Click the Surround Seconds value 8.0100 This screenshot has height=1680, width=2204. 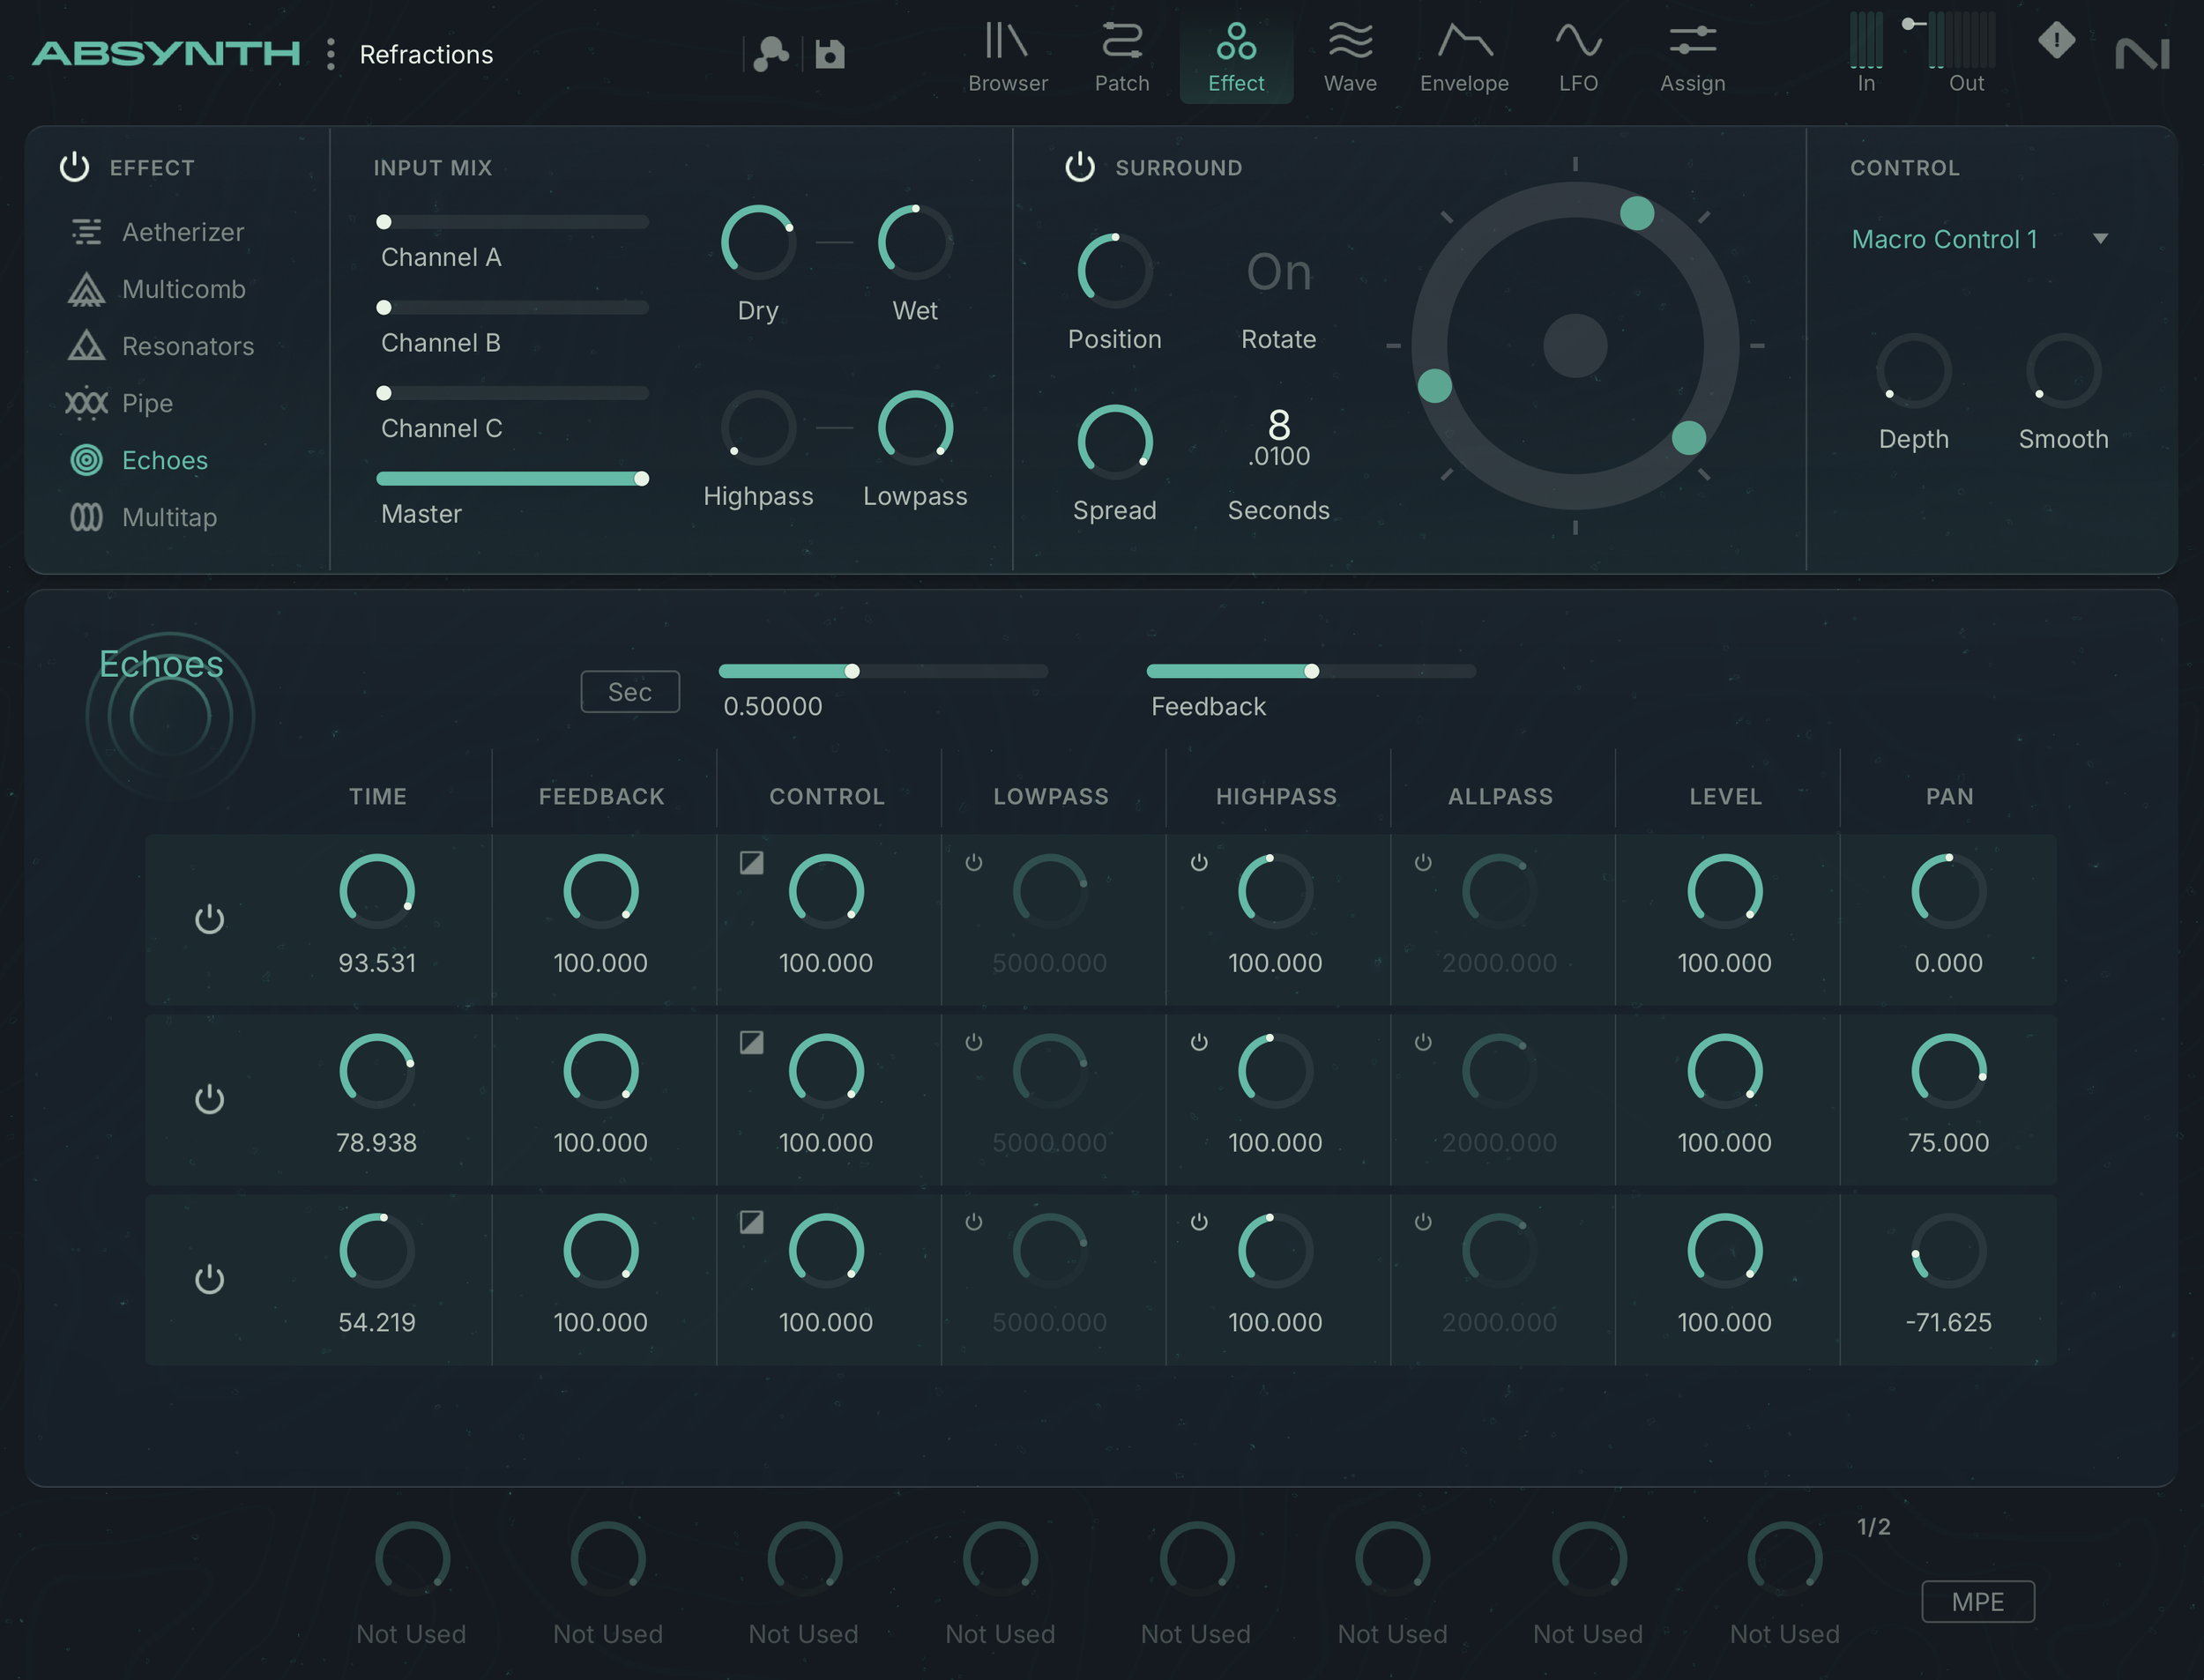point(1279,437)
